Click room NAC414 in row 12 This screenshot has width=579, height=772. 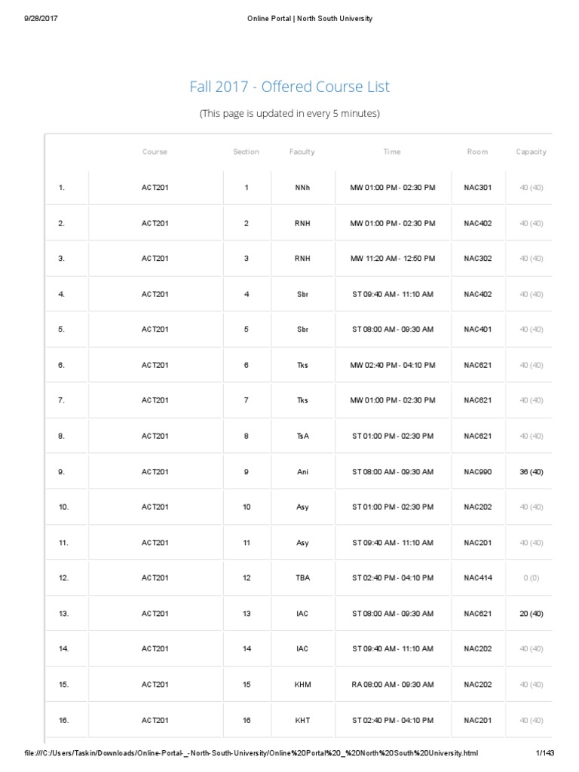tap(477, 578)
